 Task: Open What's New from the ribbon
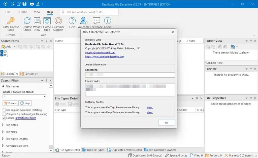point(37,21)
